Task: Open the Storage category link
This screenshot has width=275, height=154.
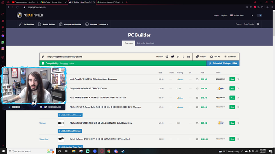Action: click(x=42, y=123)
